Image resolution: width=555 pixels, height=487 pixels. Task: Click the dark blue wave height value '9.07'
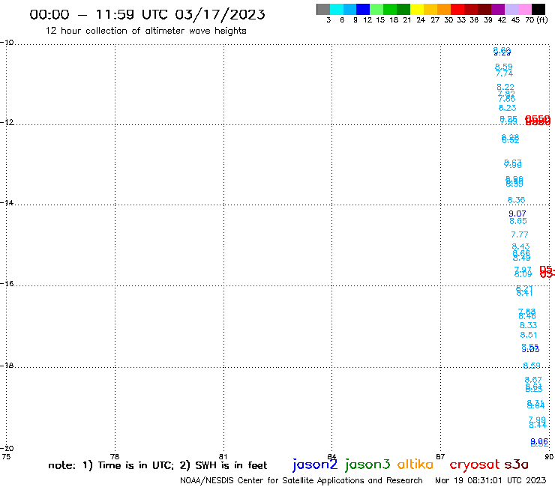[x=517, y=214]
